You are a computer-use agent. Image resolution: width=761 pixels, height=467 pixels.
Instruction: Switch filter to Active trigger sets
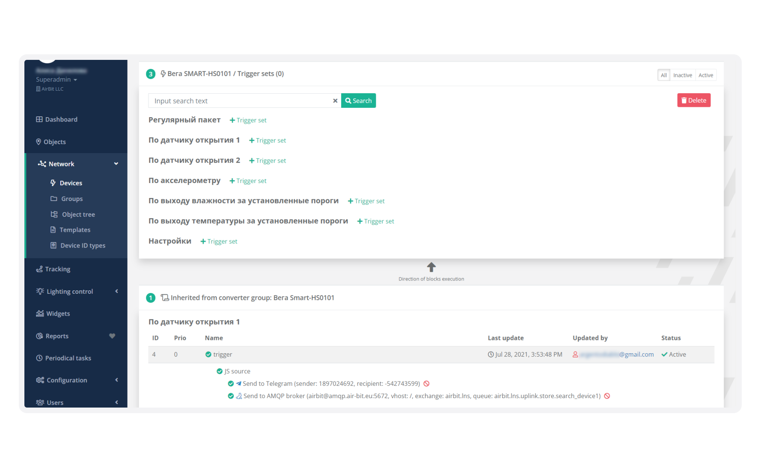point(705,75)
